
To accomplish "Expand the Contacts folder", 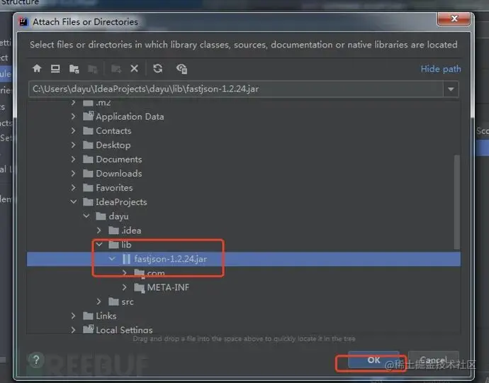I will [73, 131].
